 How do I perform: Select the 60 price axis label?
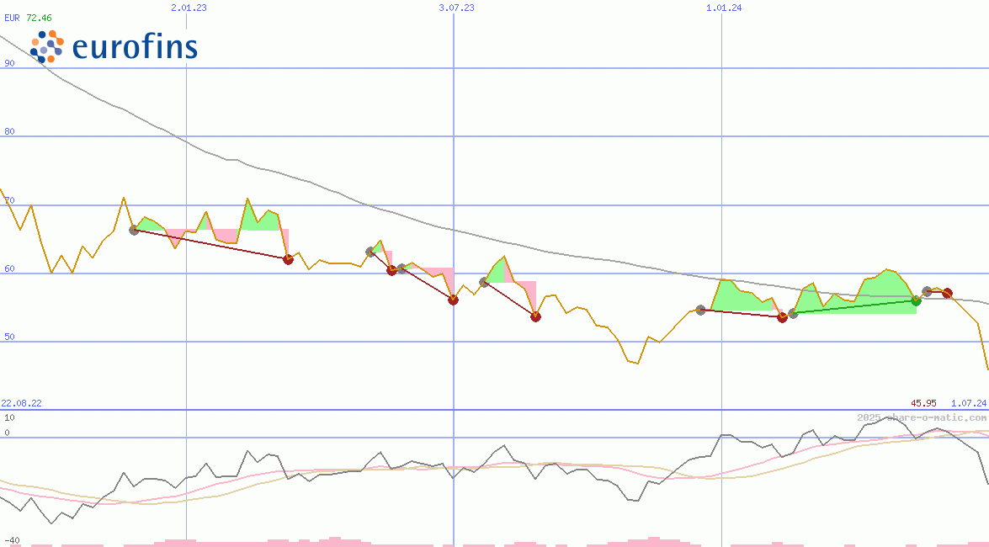click(9, 268)
